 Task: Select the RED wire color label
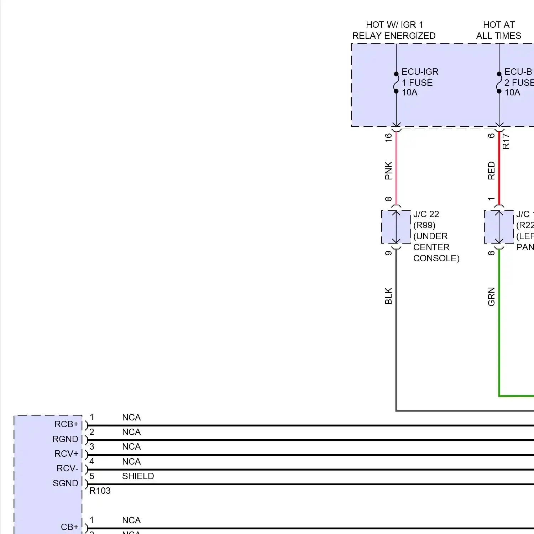click(491, 171)
